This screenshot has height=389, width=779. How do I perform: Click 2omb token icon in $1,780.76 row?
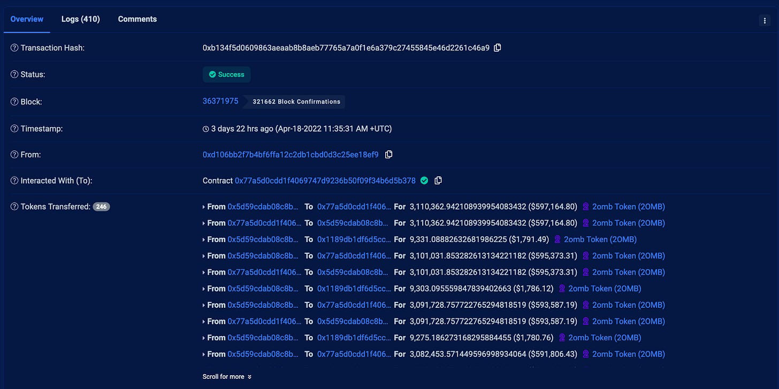pyautogui.click(x=562, y=338)
